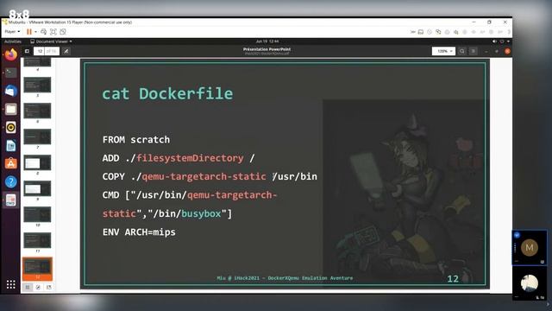This screenshot has width=552, height=311.
Task: Select slide 8 thumbnail
Action: (x=37, y=162)
